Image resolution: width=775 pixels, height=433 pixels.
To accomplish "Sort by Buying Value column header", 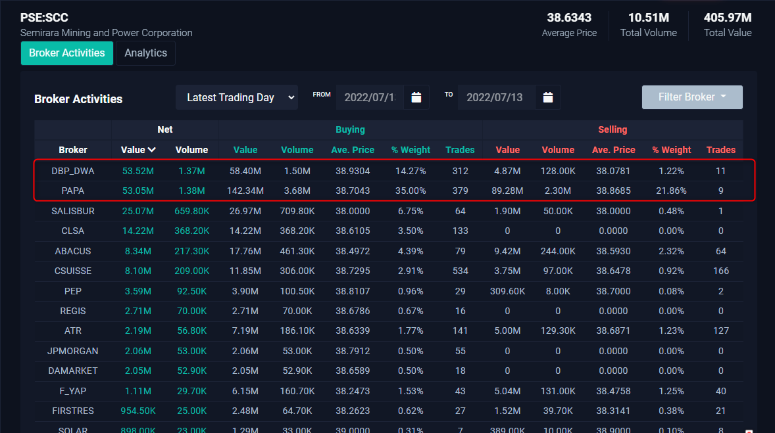I will 245,150.
